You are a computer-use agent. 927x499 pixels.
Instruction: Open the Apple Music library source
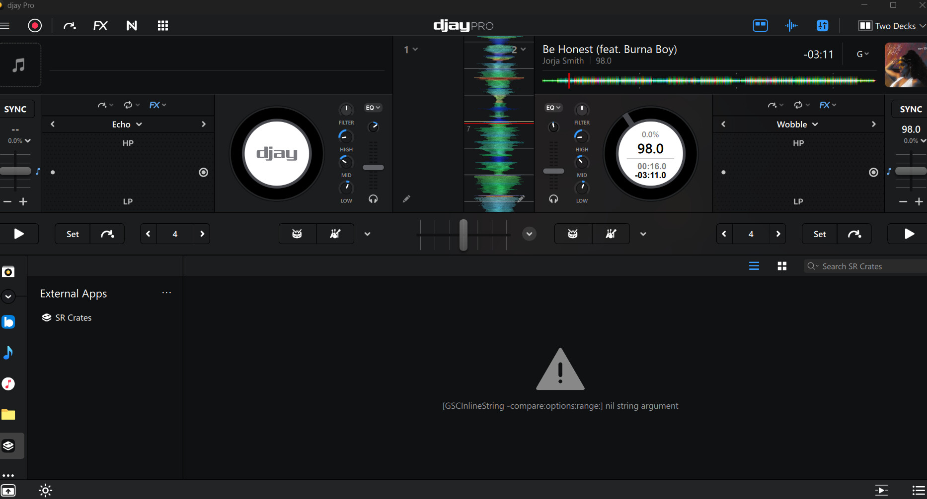[8, 383]
